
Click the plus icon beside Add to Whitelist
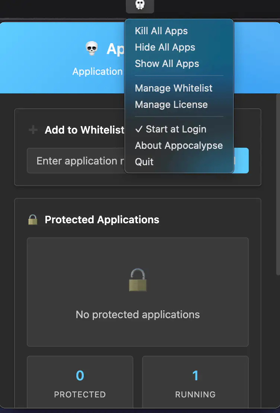pos(33,130)
